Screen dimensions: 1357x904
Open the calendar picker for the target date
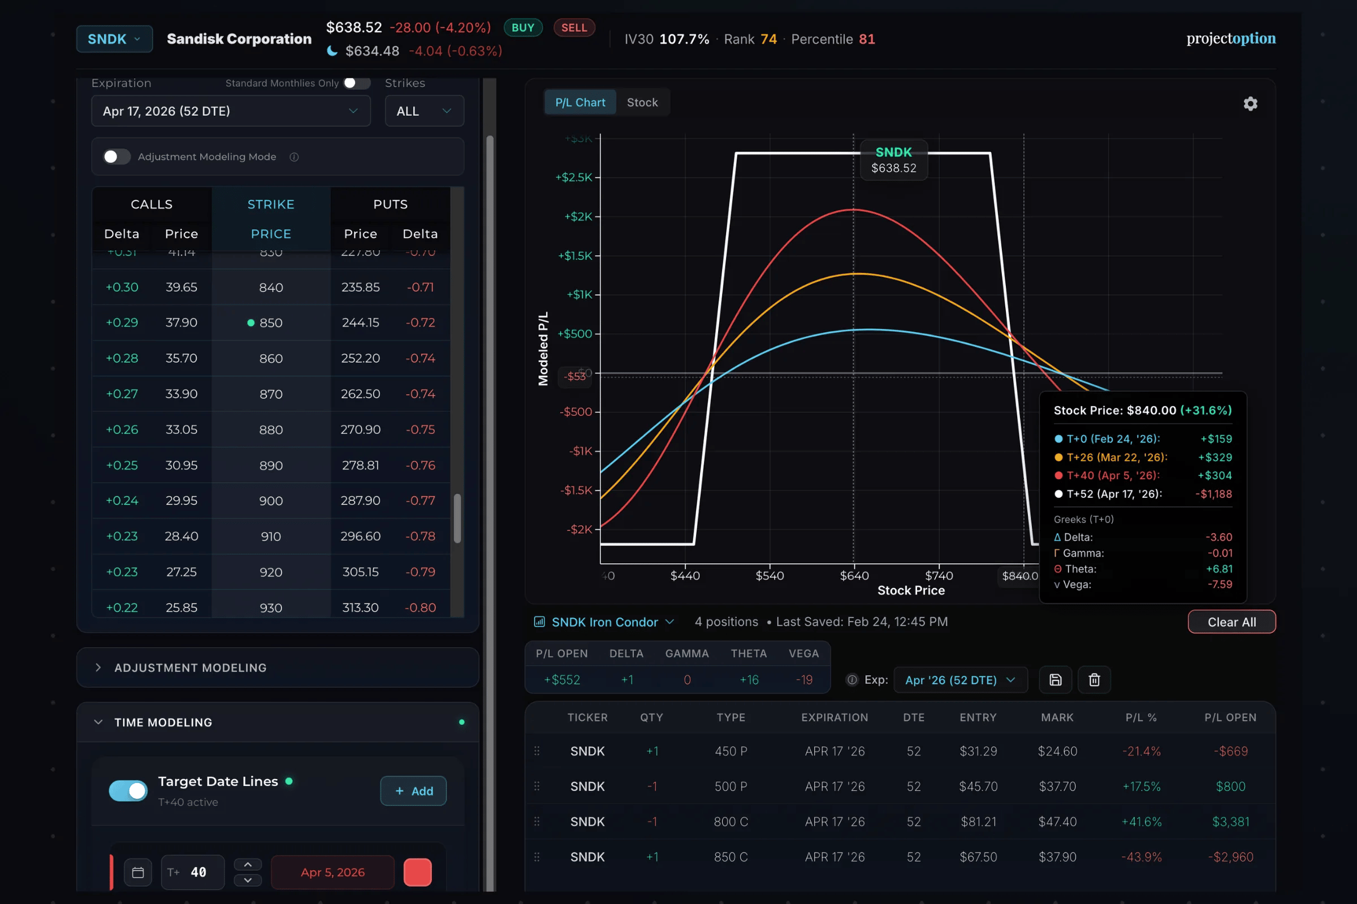point(138,872)
